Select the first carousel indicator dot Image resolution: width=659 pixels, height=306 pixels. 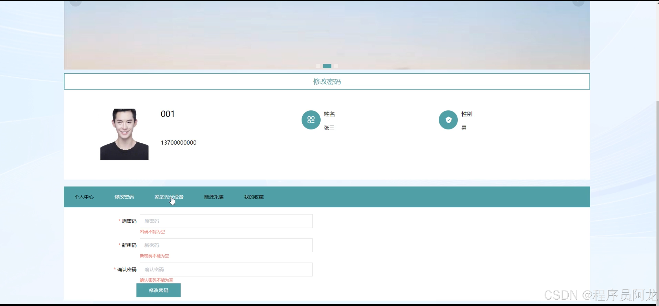tap(318, 66)
